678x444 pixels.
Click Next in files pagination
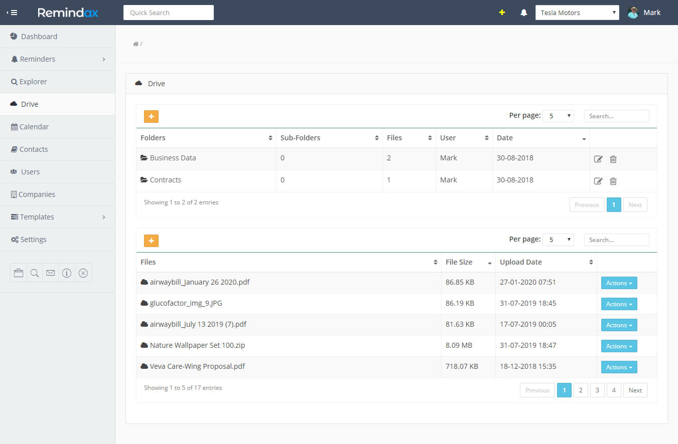click(x=635, y=390)
